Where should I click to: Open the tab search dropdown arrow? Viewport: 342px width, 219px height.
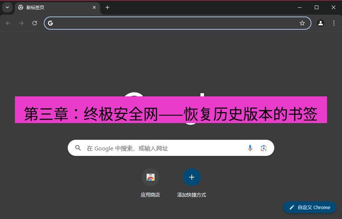[x=7, y=7]
